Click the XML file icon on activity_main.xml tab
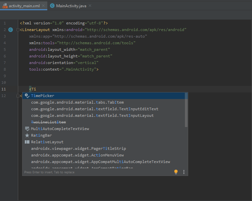This screenshot has height=201, width=252. point(5,6)
